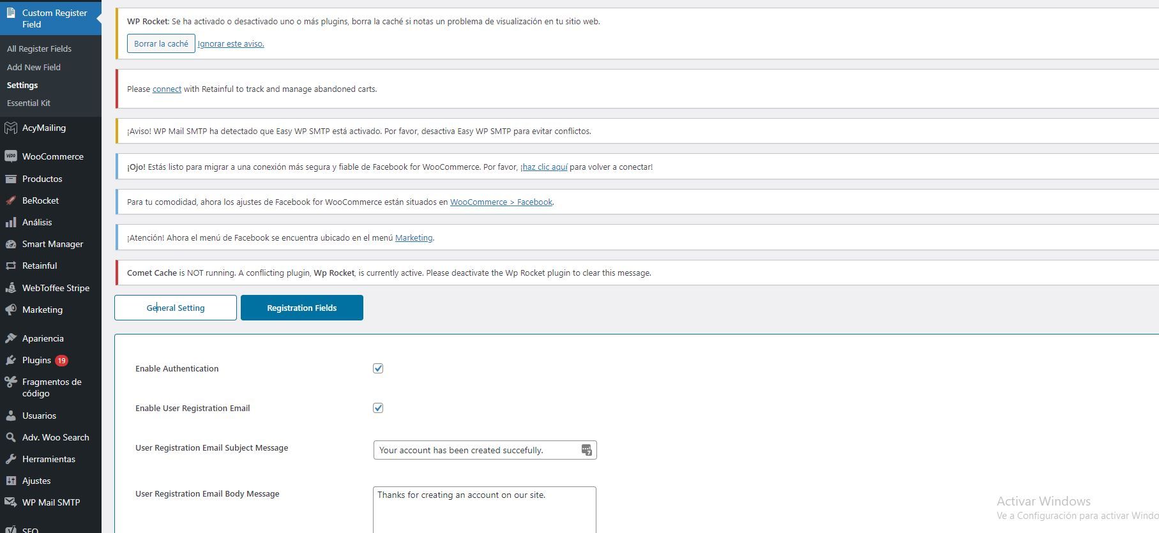Click the Ajustes sliders icon
The width and height of the screenshot is (1159, 533).
[x=10, y=481]
